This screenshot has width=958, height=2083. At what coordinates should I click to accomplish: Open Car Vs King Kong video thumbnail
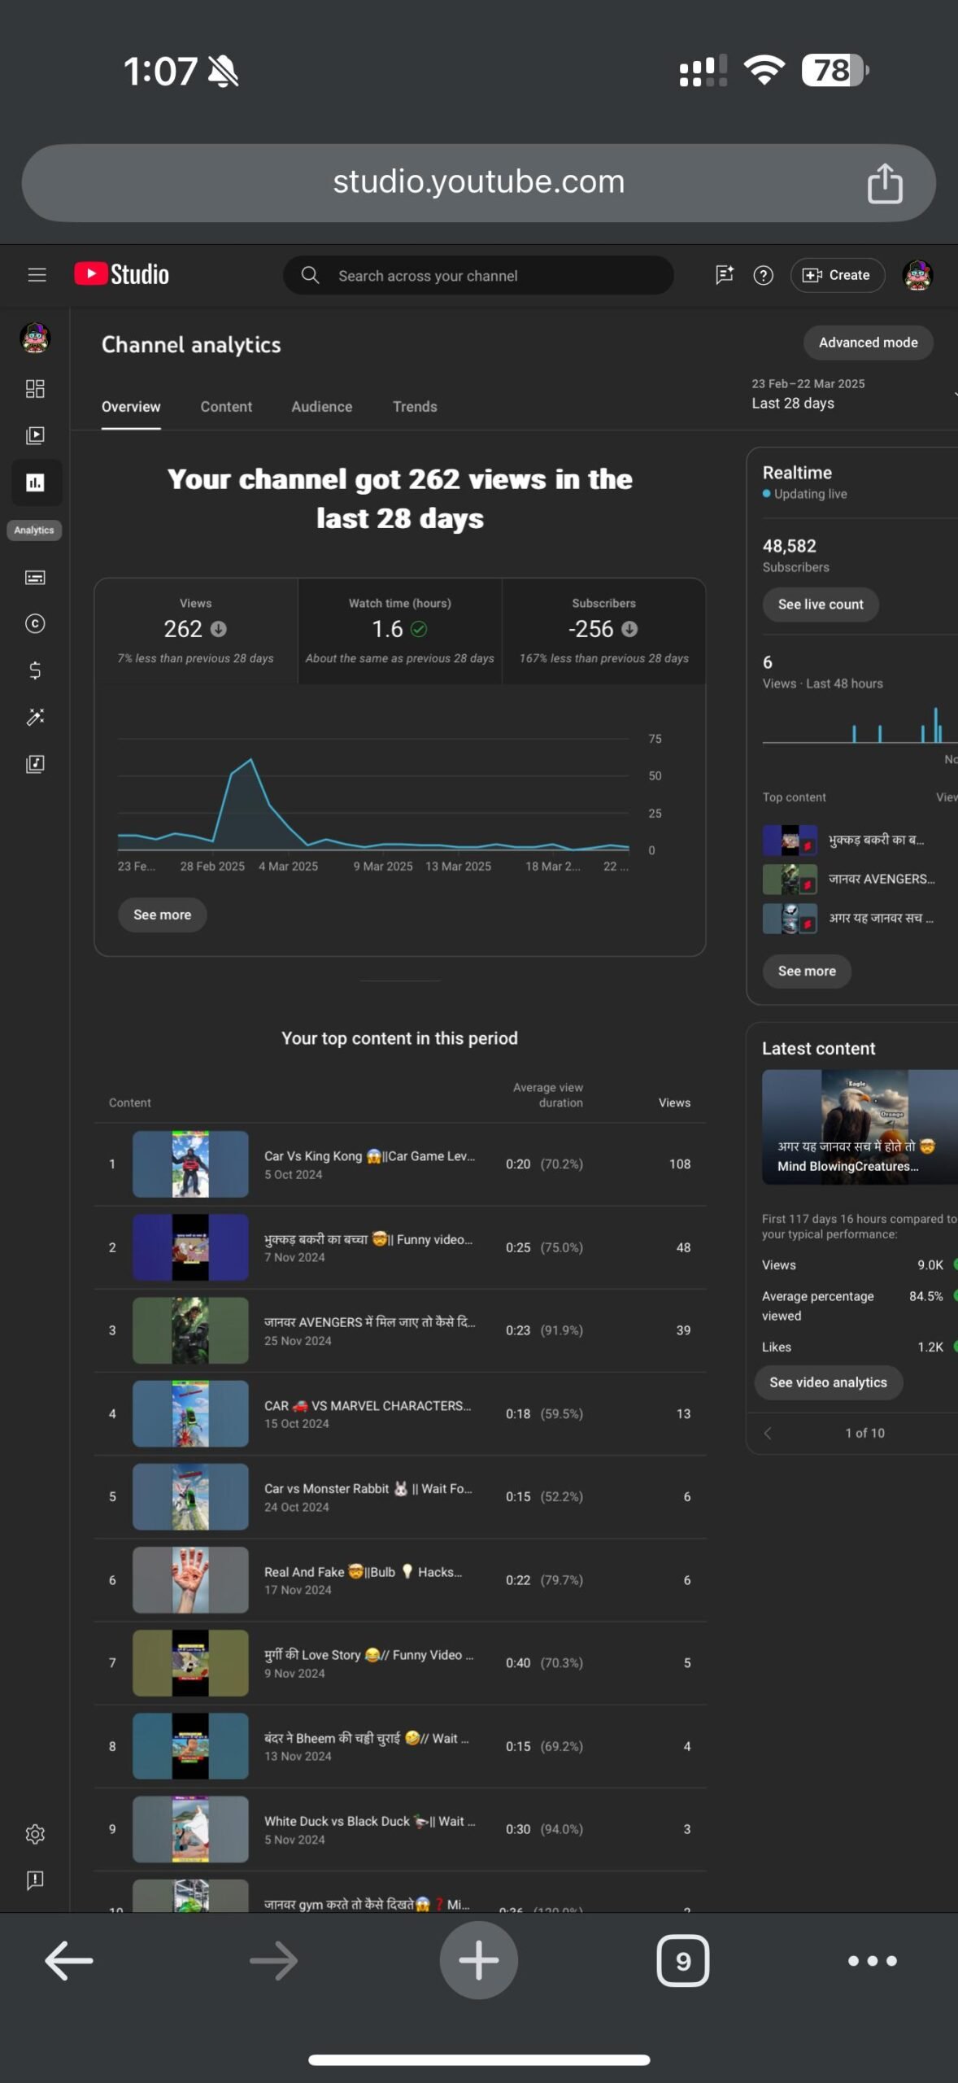point(190,1164)
